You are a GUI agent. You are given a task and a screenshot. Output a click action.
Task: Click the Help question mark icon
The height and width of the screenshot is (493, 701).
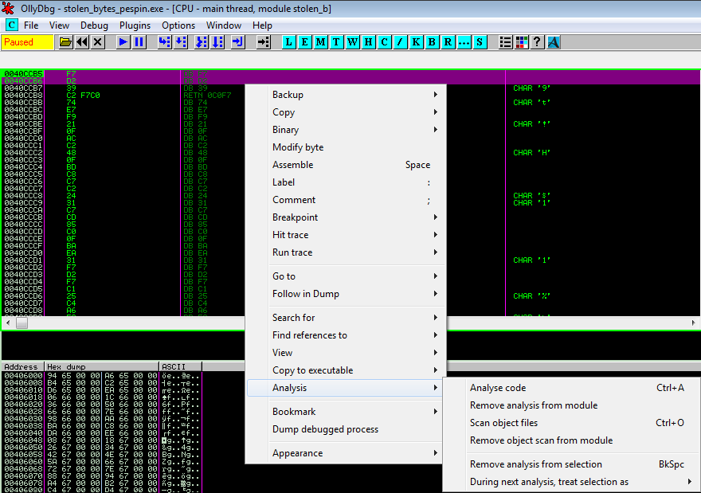[537, 42]
